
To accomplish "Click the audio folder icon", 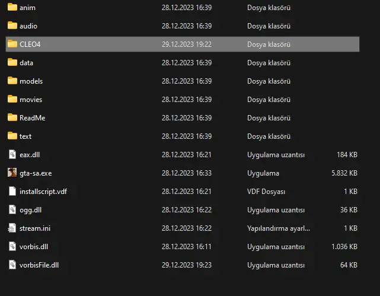I will [12, 26].
